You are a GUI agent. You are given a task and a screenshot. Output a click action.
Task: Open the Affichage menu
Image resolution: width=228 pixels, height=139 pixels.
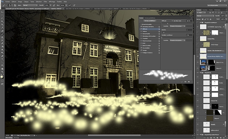pyautogui.click(x=52, y=2)
